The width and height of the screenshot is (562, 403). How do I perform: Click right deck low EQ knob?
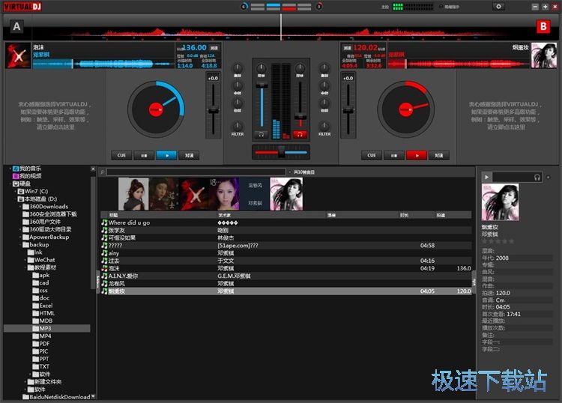324,103
